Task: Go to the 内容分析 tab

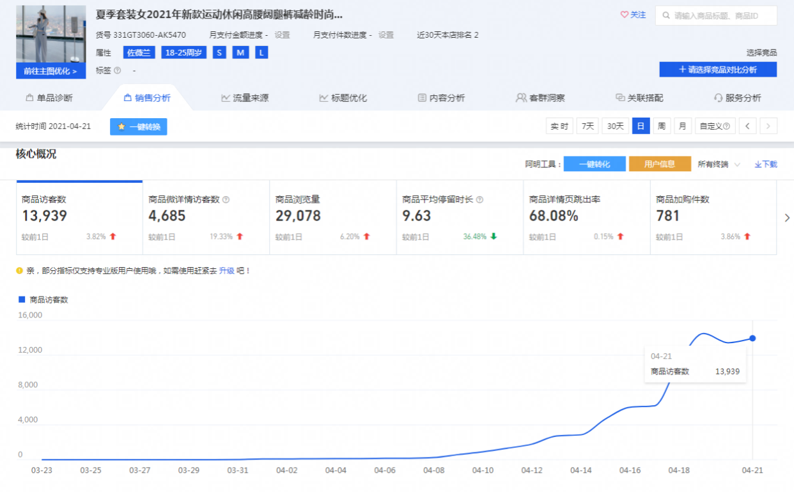Action: (441, 98)
